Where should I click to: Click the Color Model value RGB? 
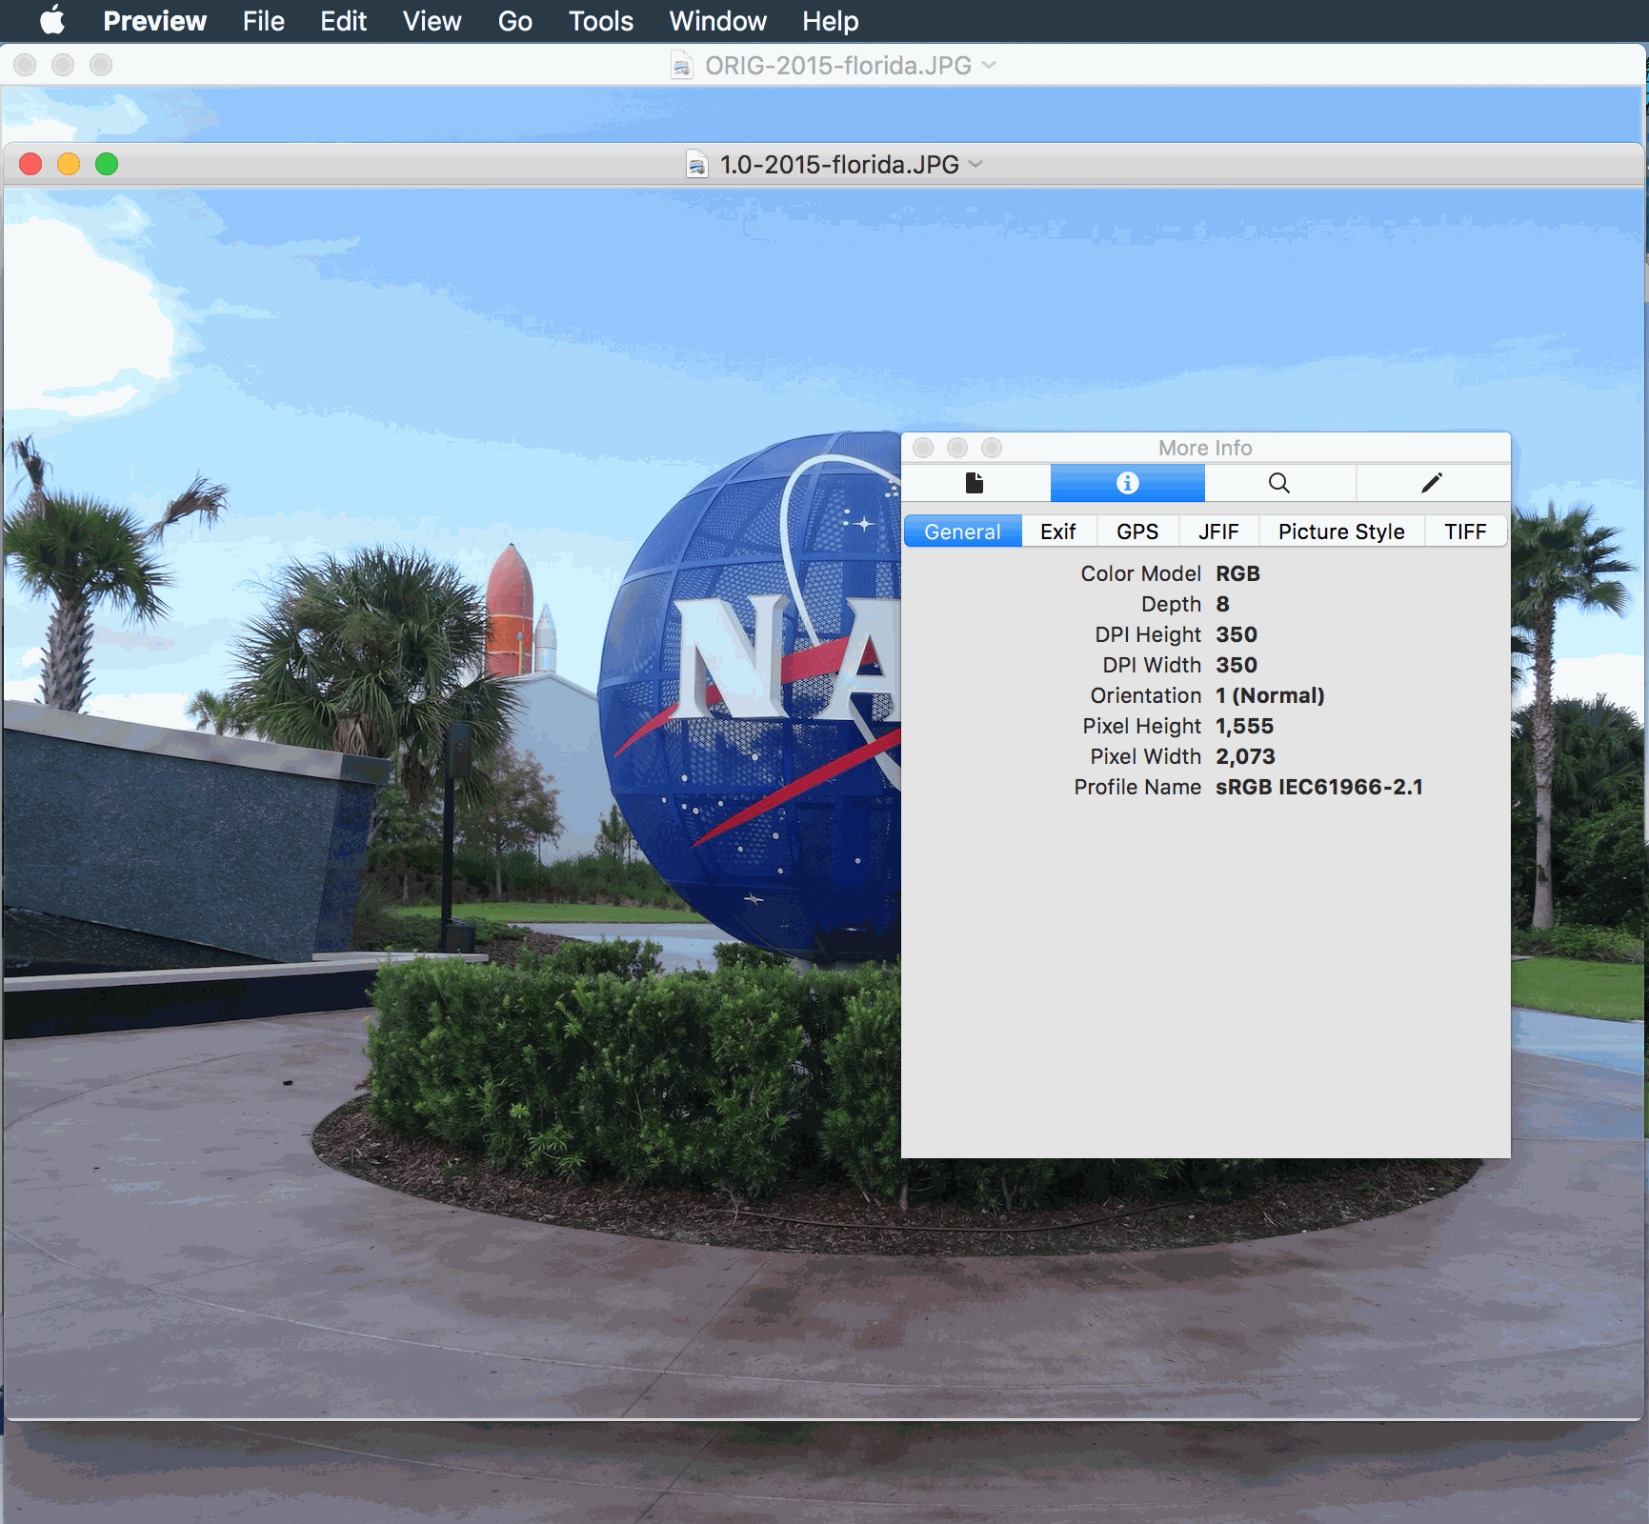(x=1237, y=573)
